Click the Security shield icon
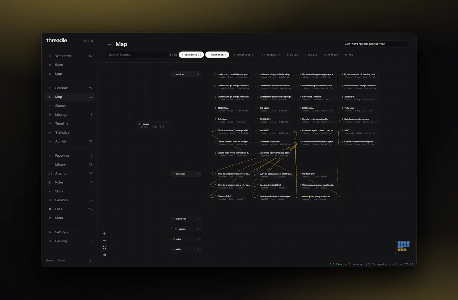The height and width of the screenshot is (300, 458). click(50, 241)
